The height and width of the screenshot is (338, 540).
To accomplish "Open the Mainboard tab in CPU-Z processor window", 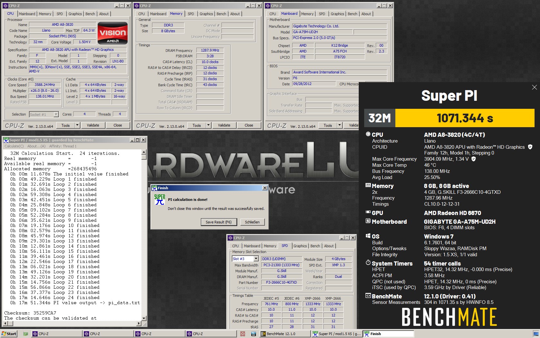I will pos(27,14).
